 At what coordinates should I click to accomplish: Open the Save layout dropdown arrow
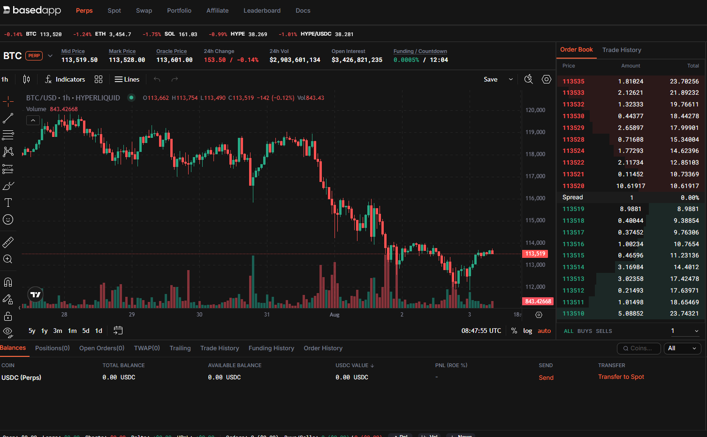coord(511,79)
